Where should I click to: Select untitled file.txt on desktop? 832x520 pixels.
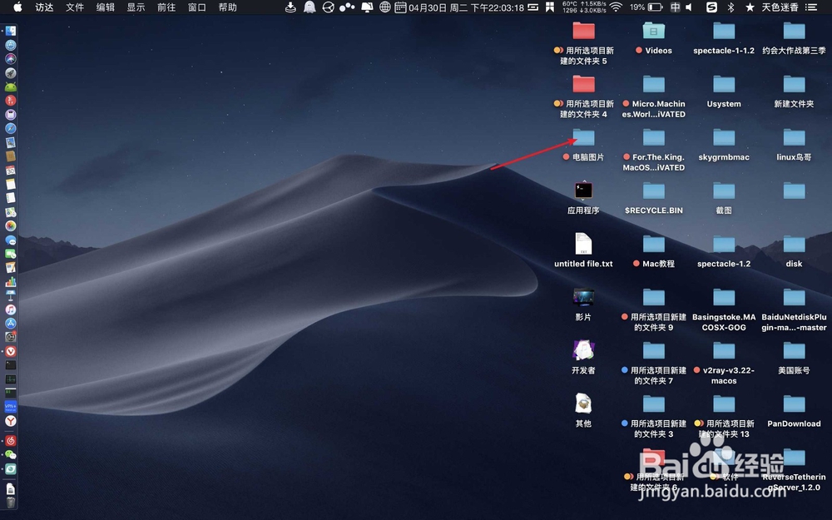[x=583, y=251]
